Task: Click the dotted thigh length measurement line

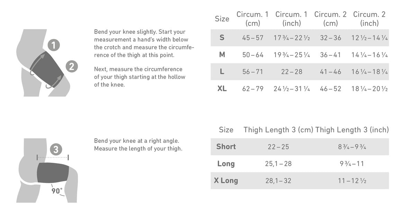Action: (53, 158)
